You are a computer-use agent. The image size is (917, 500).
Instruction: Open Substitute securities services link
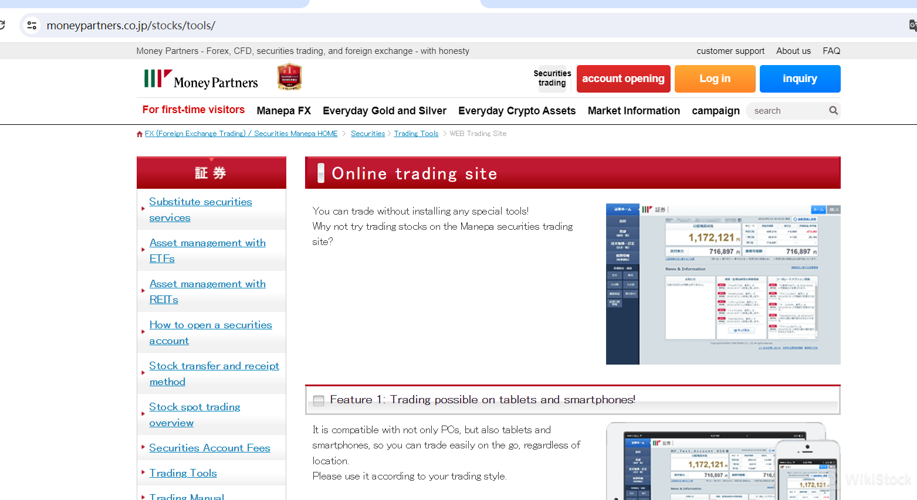pyautogui.click(x=200, y=209)
